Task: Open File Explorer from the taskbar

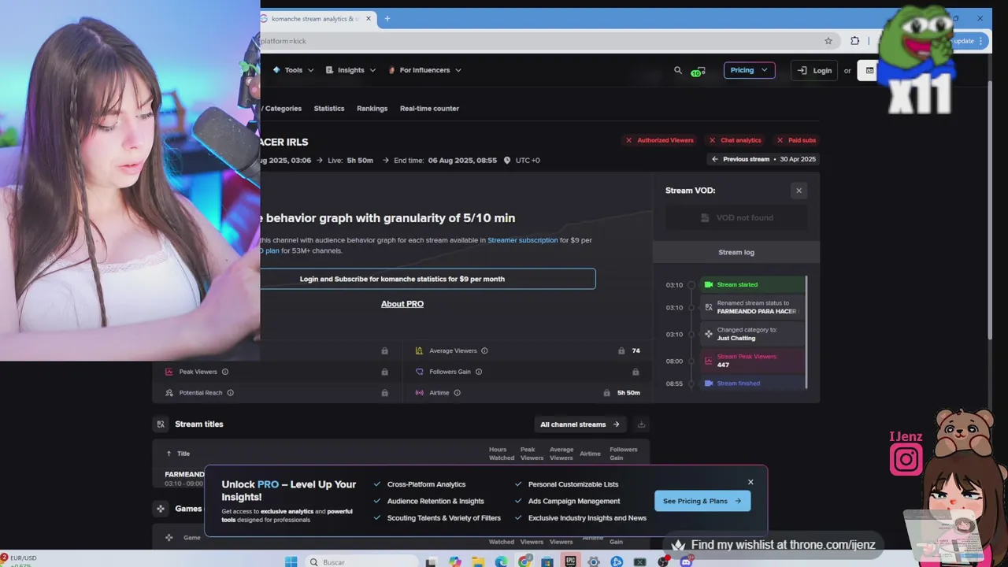Action: click(479, 562)
